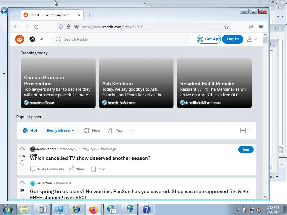Click page scrollbar up arrow
287x215 pixels.
[x=265, y=35]
